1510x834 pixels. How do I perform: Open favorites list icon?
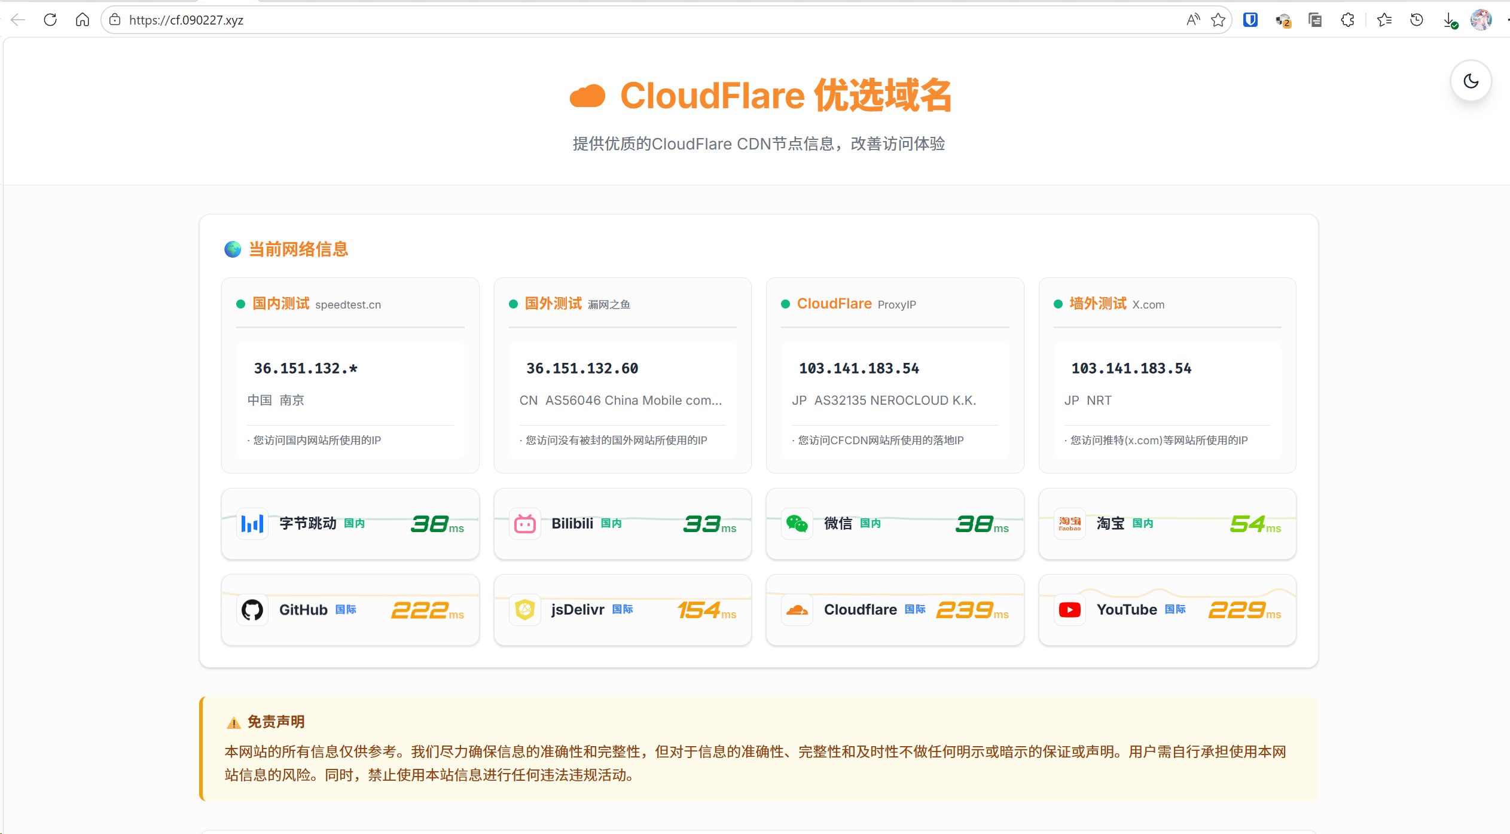1384,20
